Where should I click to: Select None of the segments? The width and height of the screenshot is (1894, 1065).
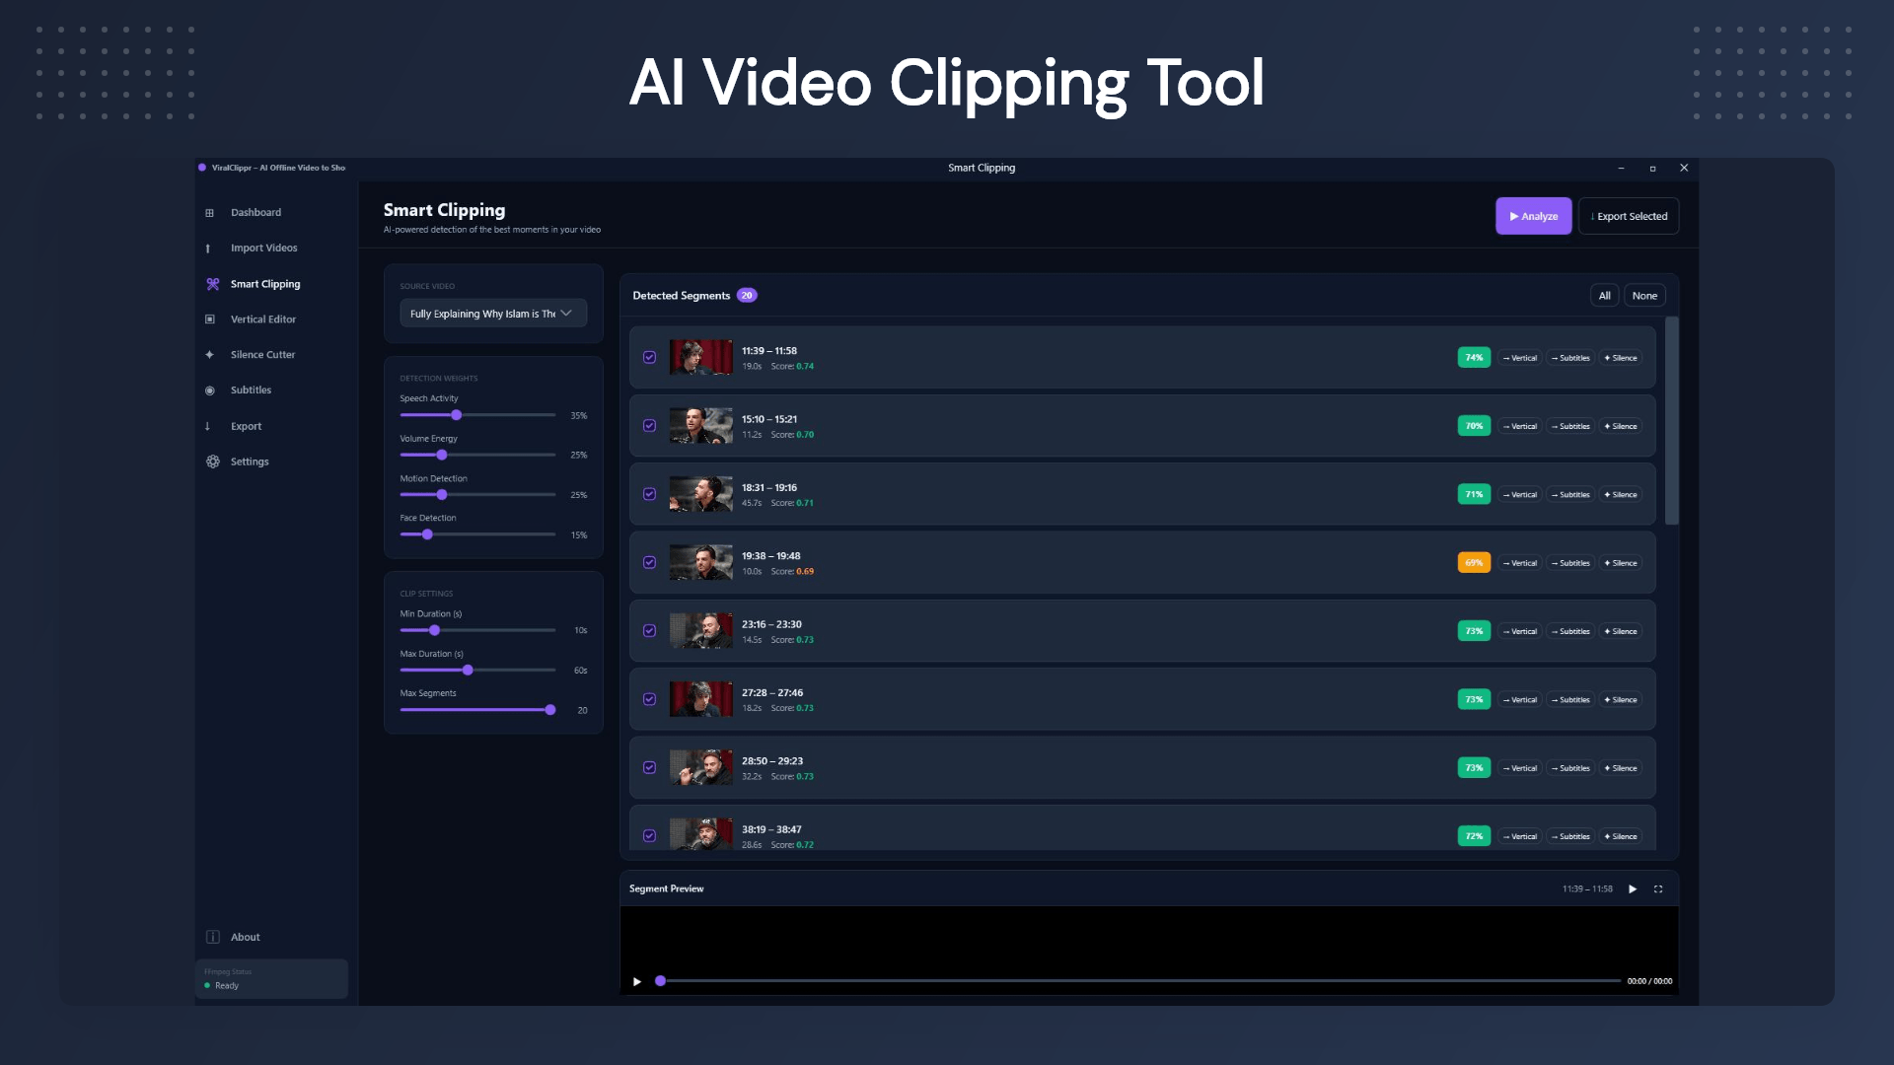(x=1644, y=296)
